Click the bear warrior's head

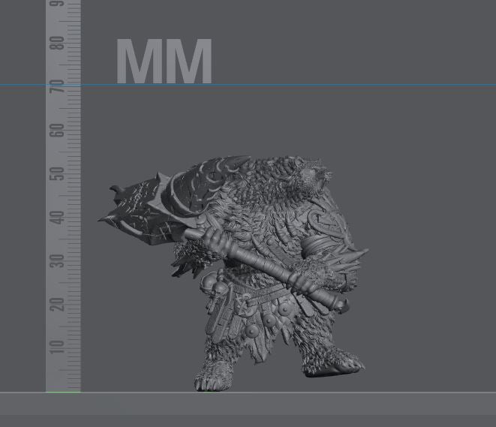click(309, 174)
